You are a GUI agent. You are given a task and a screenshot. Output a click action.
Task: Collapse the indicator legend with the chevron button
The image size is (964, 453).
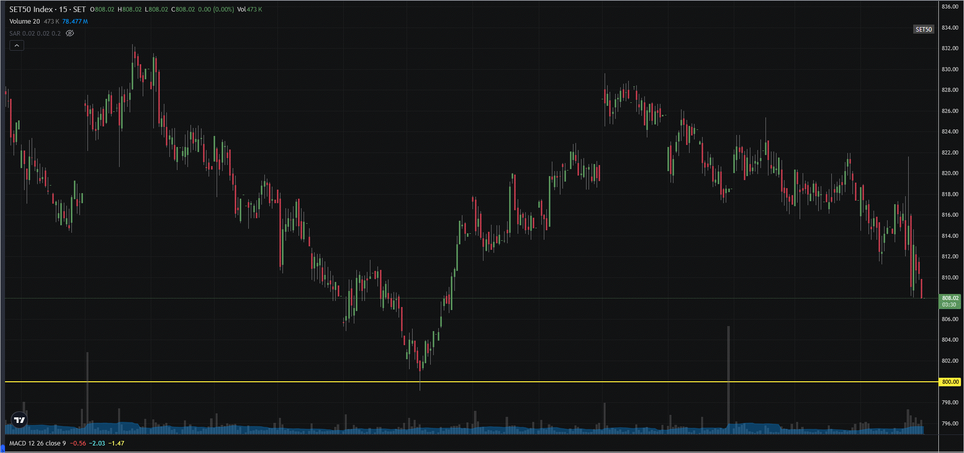[x=17, y=46]
